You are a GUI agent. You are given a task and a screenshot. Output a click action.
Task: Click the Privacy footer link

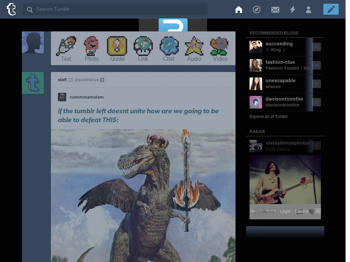[301, 211]
